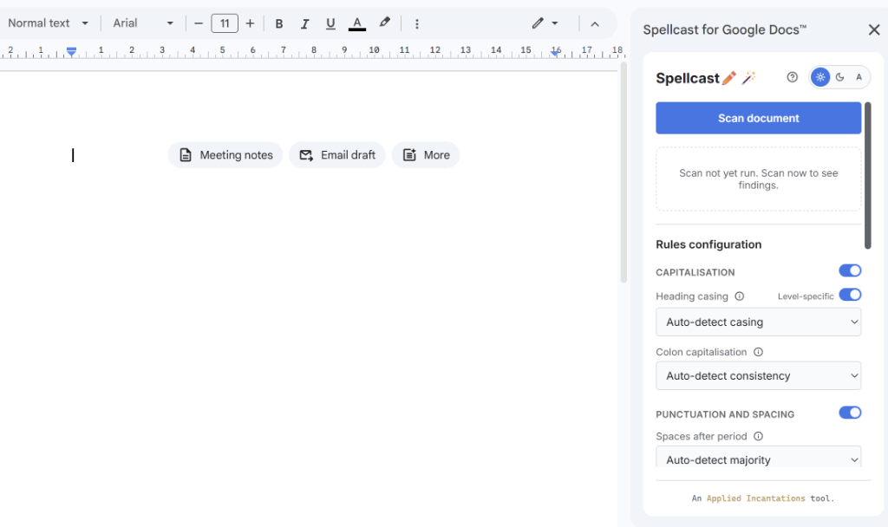Switch Spellcast to dark theme moon icon
This screenshot has height=527, width=888.
[839, 77]
